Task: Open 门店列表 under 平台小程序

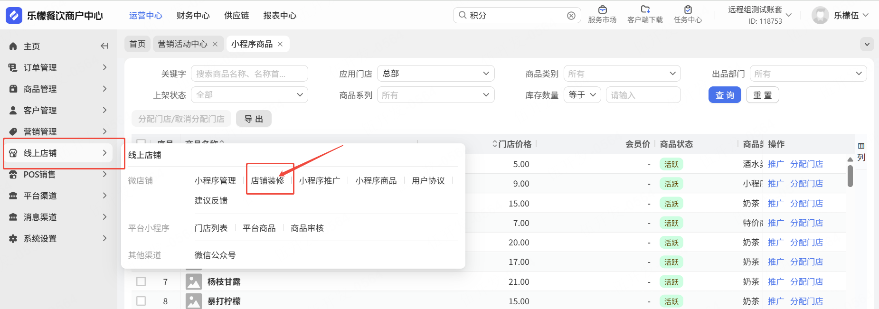Action: [x=211, y=228]
